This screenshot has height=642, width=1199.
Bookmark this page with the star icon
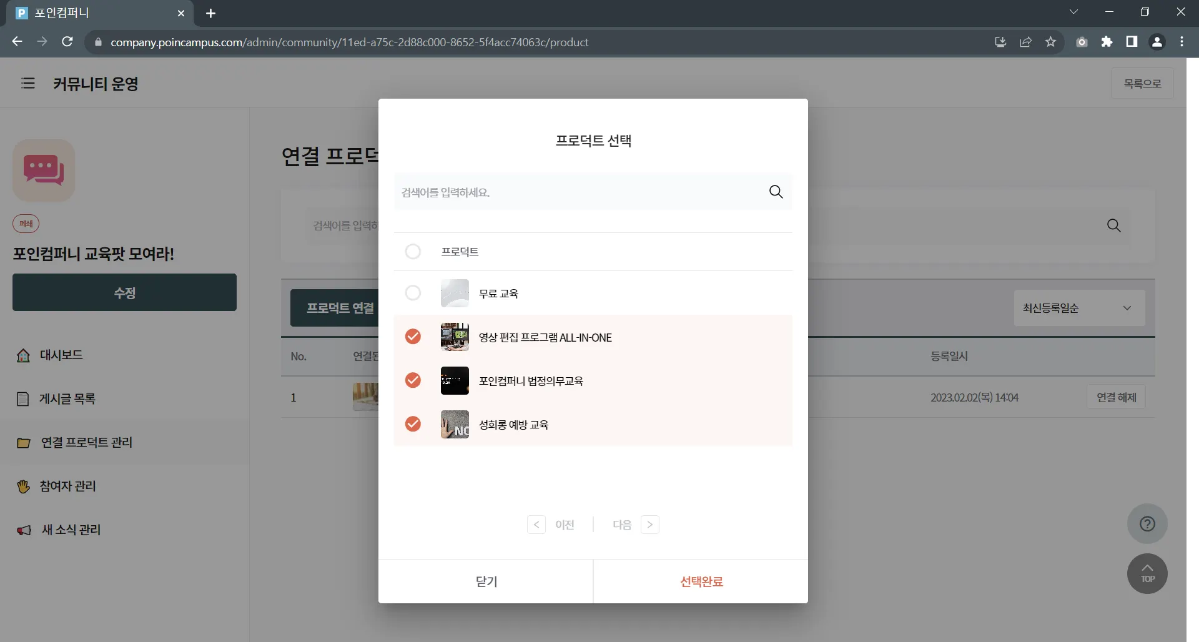pos(1050,42)
